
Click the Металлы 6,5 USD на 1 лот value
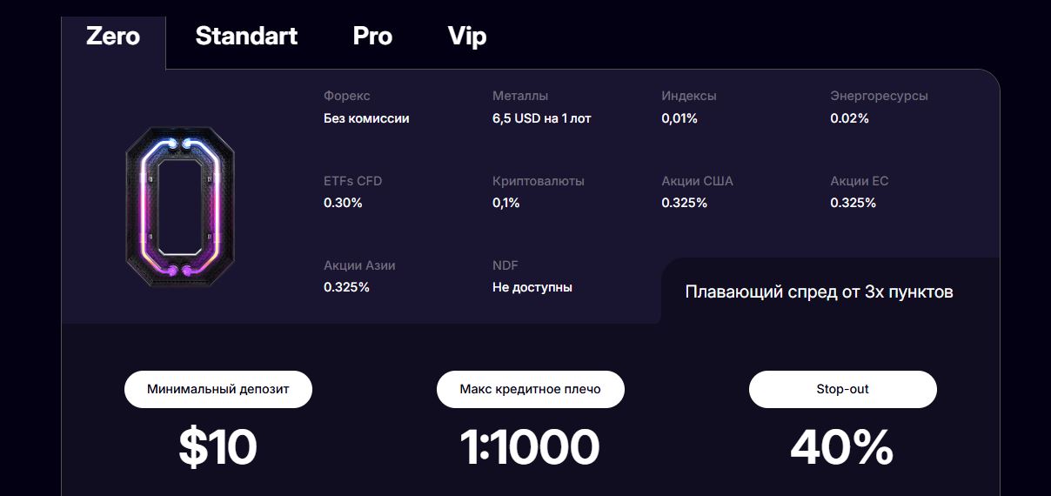[x=541, y=118]
